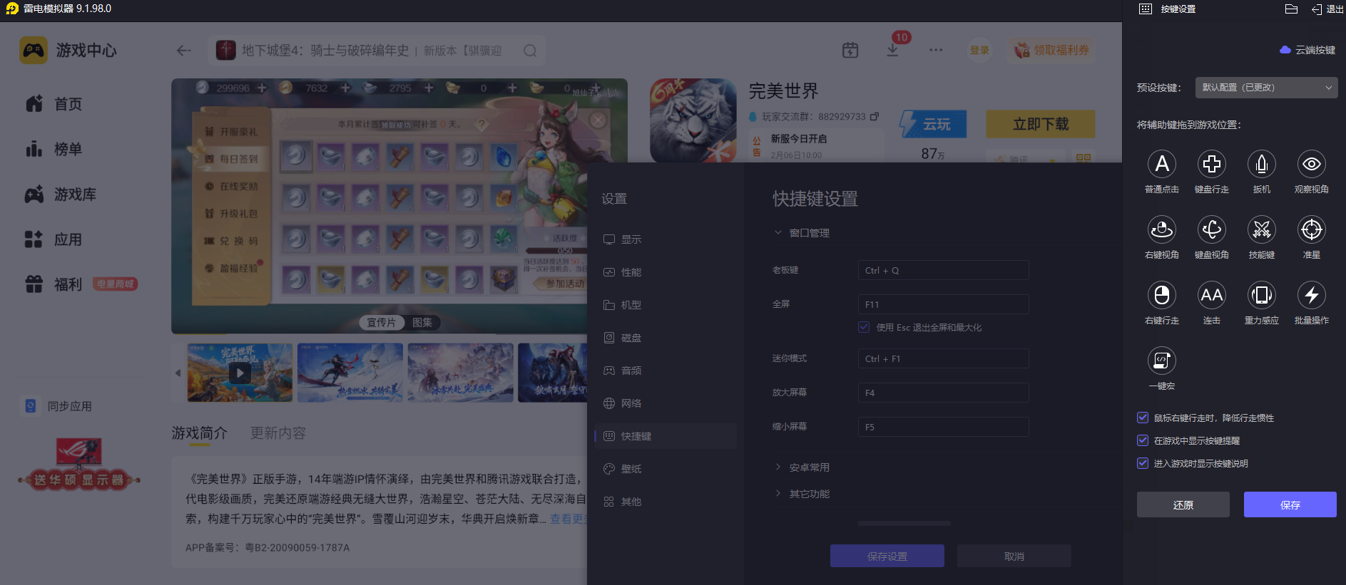Open 云端按键 cloud keymaps

point(1307,50)
